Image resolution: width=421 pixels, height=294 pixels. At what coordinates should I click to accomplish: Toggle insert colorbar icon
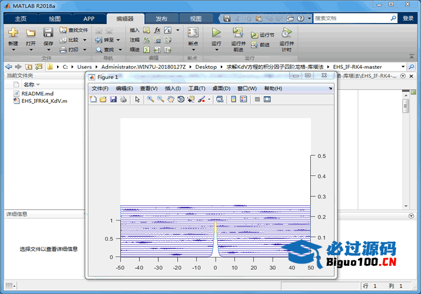[234, 99]
